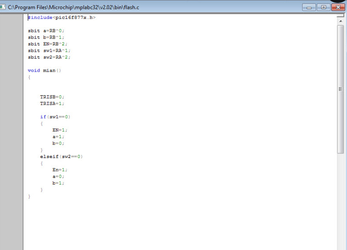Click the TRISB=0 statement
347x250 pixels.
pyautogui.click(x=52, y=97)
